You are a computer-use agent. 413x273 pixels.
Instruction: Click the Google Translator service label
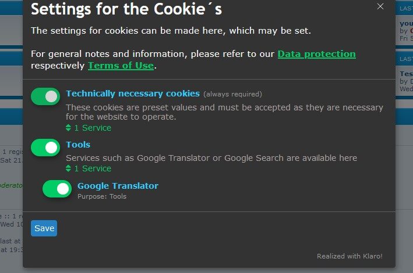point(118,186)
